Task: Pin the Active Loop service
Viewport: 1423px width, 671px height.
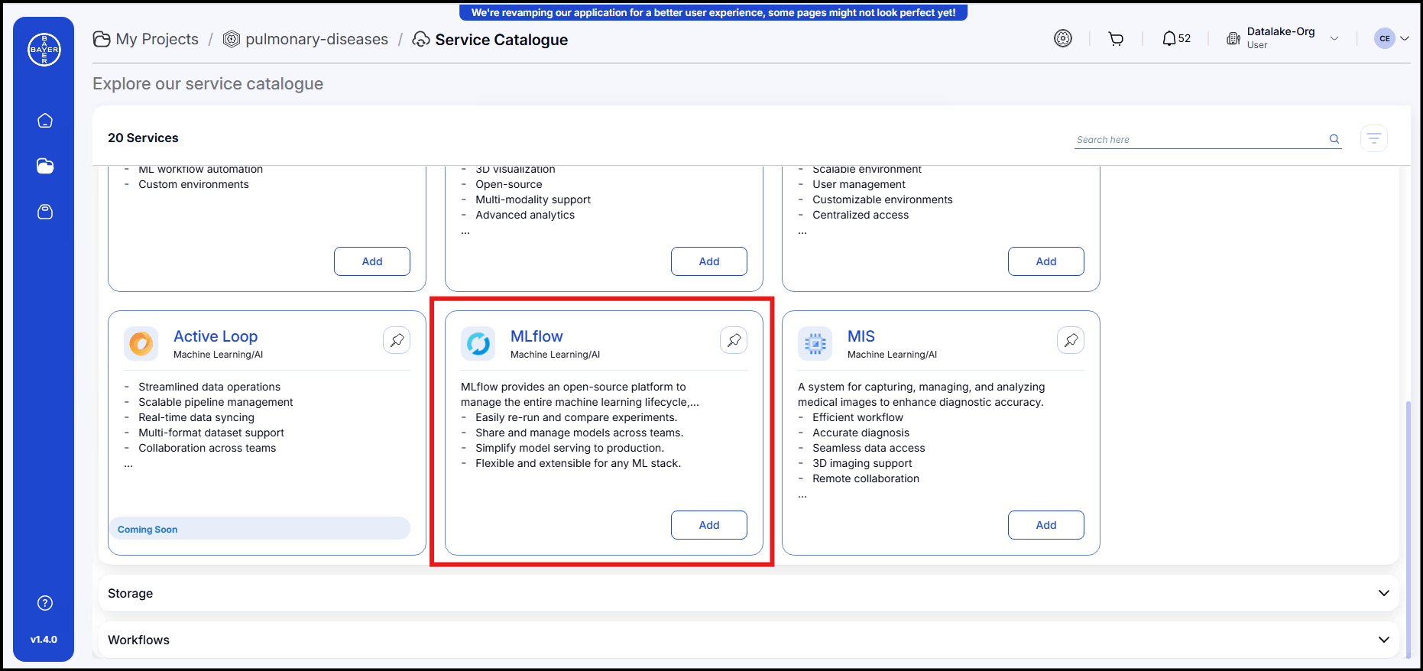Action: [397, 340]
